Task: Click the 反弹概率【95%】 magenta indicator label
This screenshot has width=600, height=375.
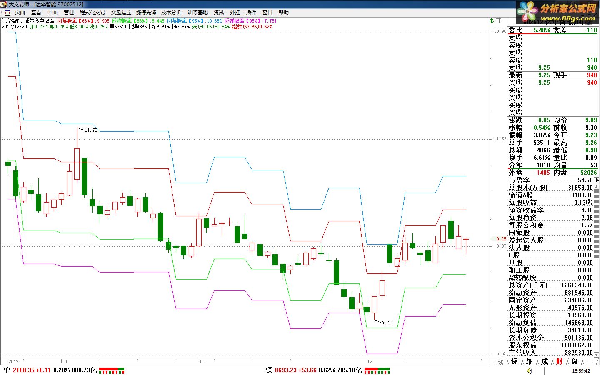Action: [243, 21]
